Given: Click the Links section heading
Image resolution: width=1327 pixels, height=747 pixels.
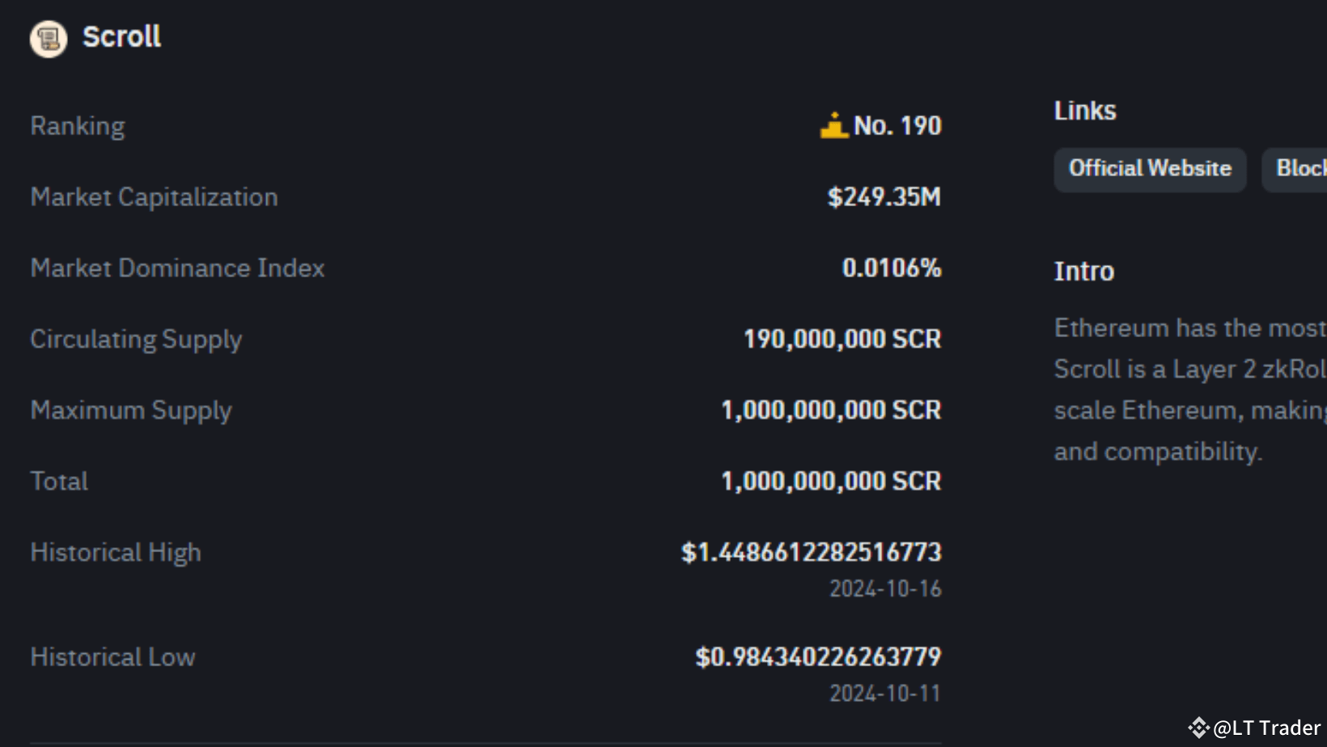Looking at the screenshot, I should tap(1085, 110).
